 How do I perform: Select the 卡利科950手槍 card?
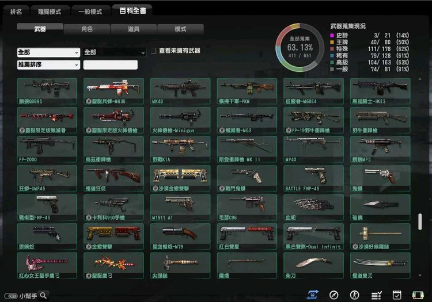[113, 208]
